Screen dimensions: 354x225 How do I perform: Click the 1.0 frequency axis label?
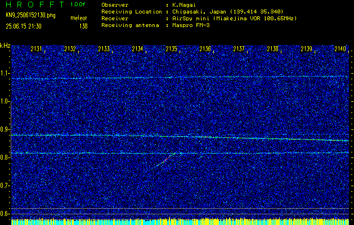(5, 102)
